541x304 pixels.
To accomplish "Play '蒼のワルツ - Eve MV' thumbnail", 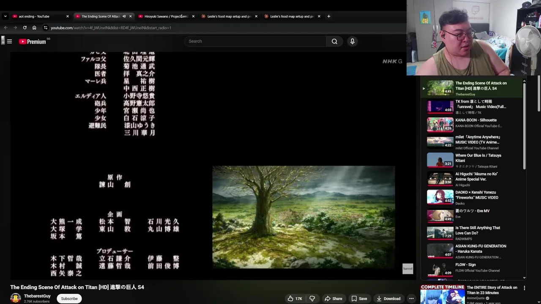I will (440, 216).
